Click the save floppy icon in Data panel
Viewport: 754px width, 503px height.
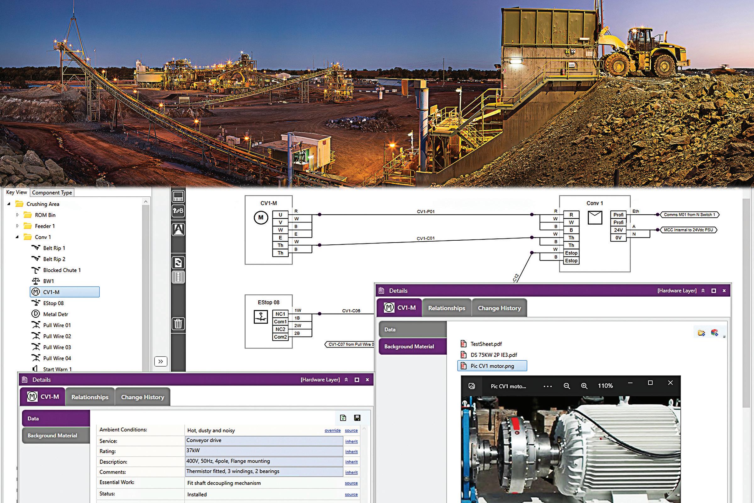[x=357, y=418]
